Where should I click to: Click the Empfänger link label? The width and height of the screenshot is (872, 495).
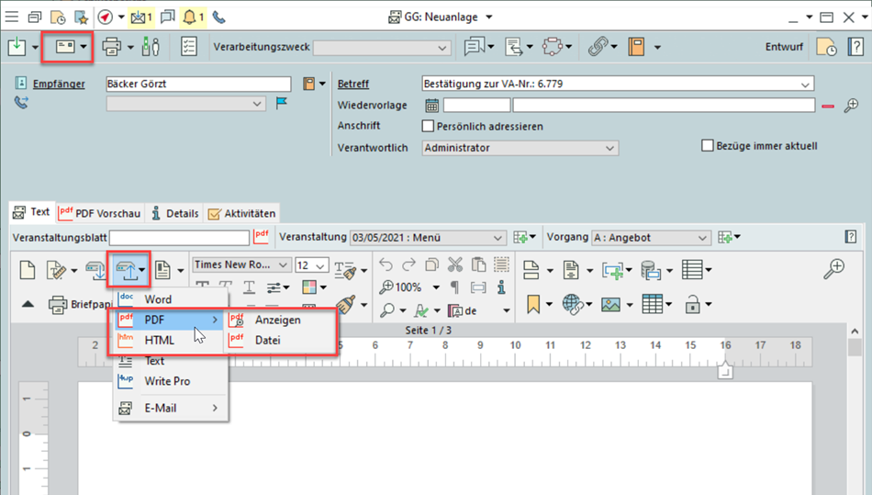tap(59, 84)
